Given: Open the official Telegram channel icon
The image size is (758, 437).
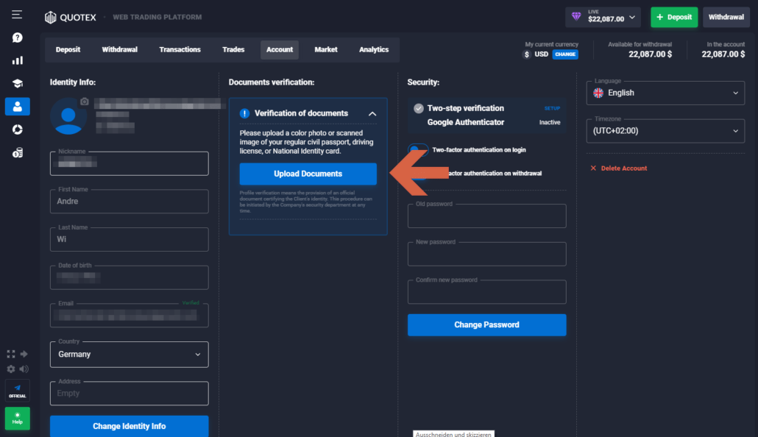Looking at the screenshot, I should [16, 390].
